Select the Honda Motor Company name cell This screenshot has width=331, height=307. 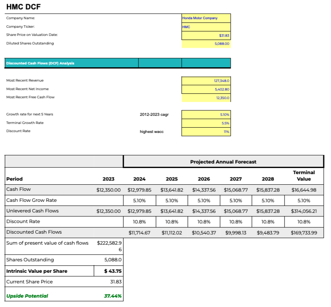(x=206, y=18)
